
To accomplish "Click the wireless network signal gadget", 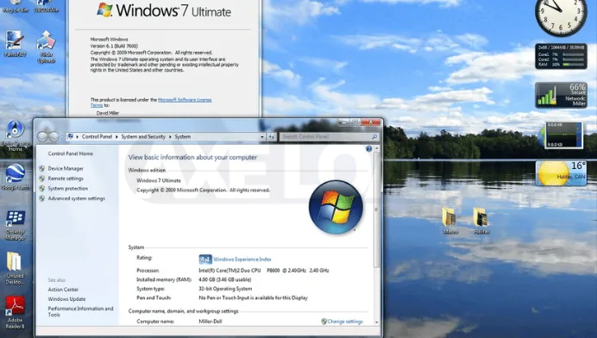I will (x=561, y=95).
